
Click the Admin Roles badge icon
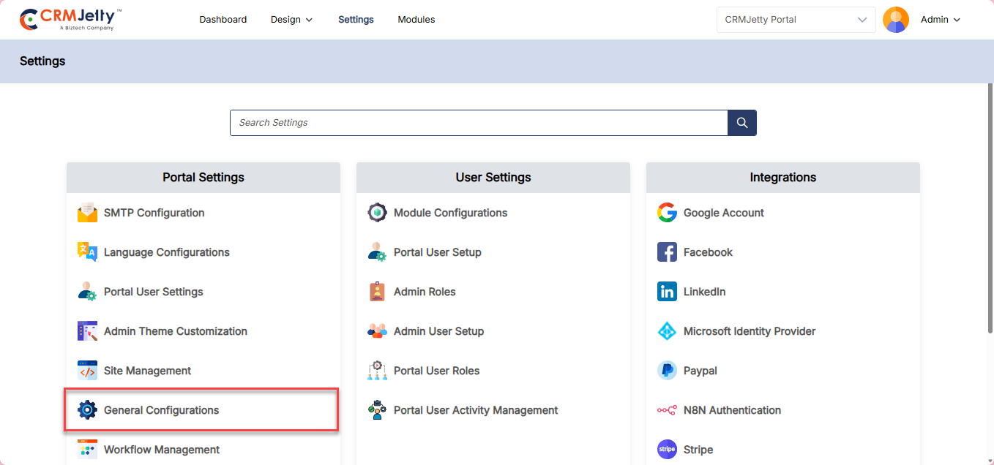pos(377,292)
